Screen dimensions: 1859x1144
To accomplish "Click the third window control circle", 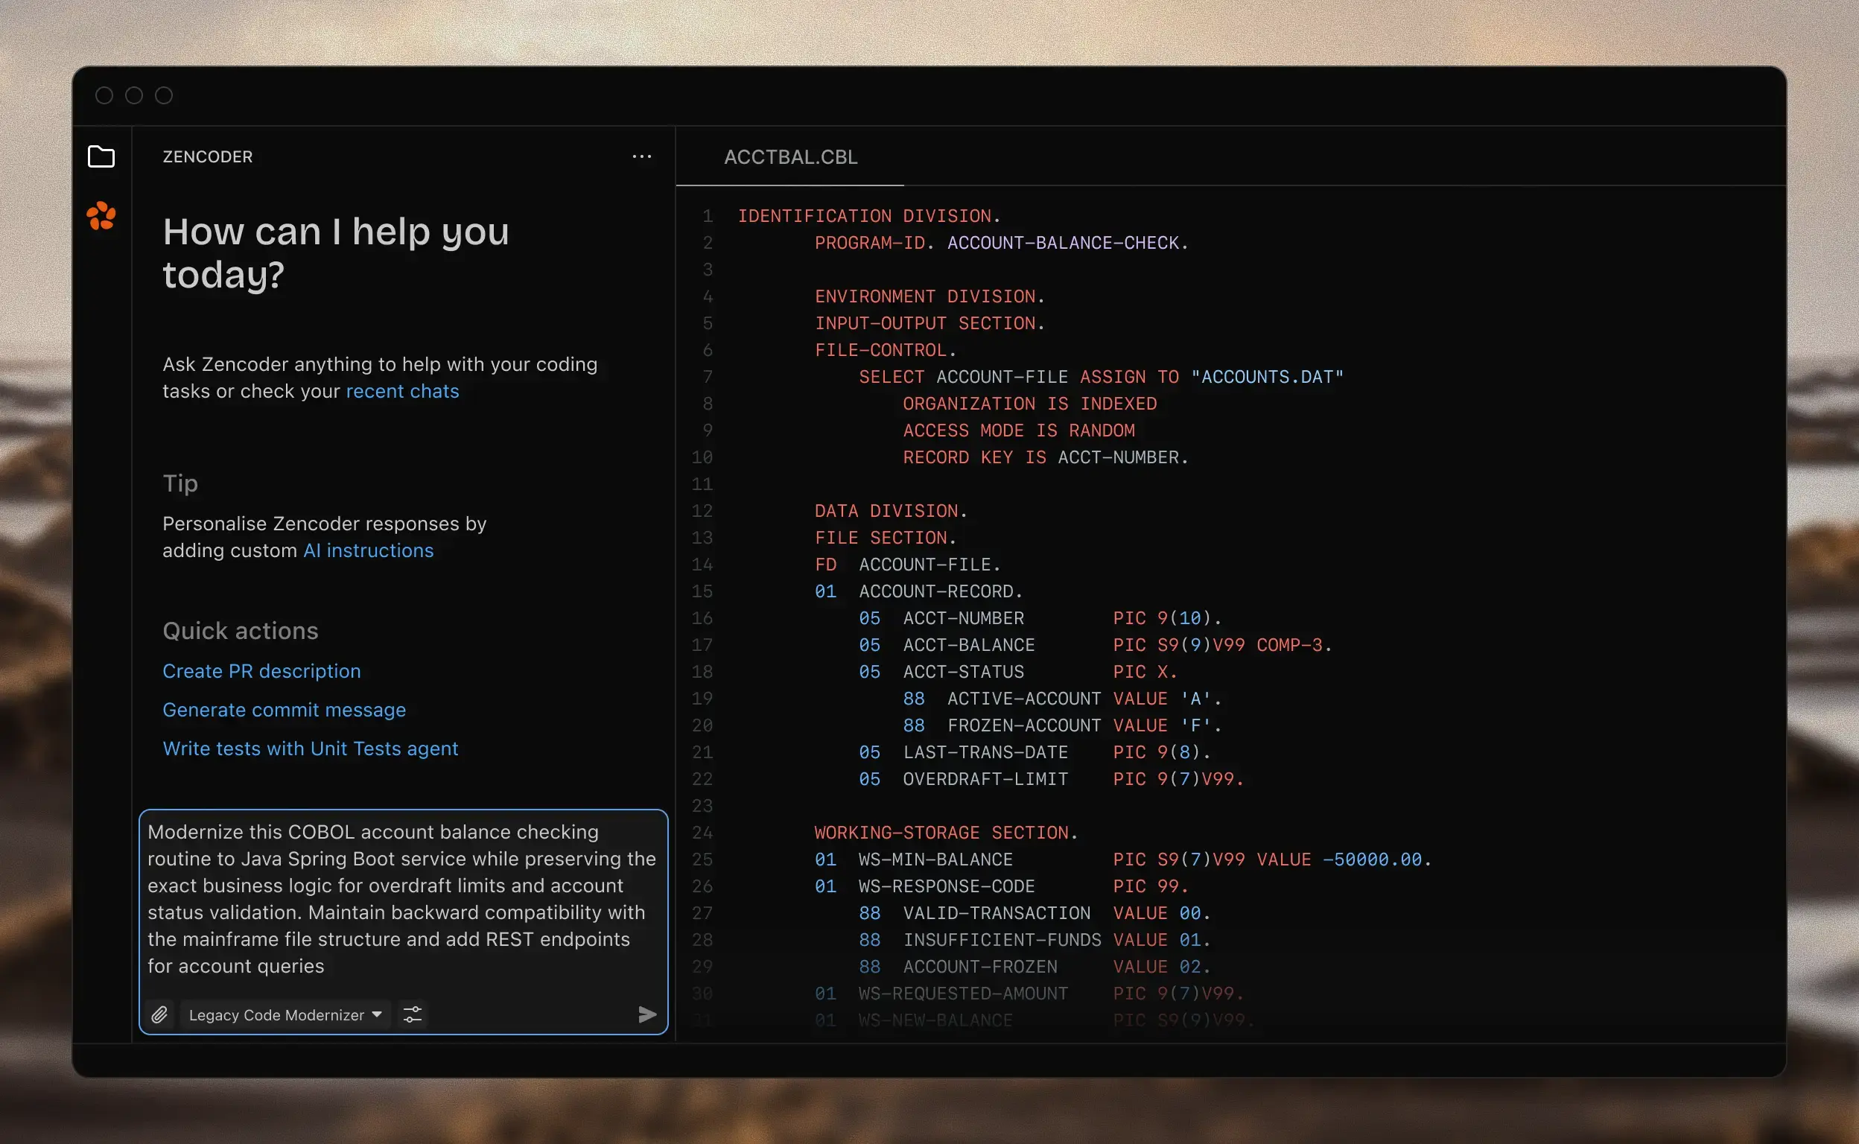I will (163, 95).
